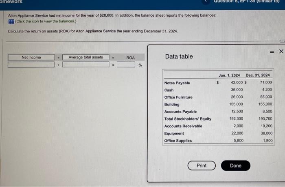
Task: Click the Question 8 header text
Action: pyautogui.click(x=247, y=2)
